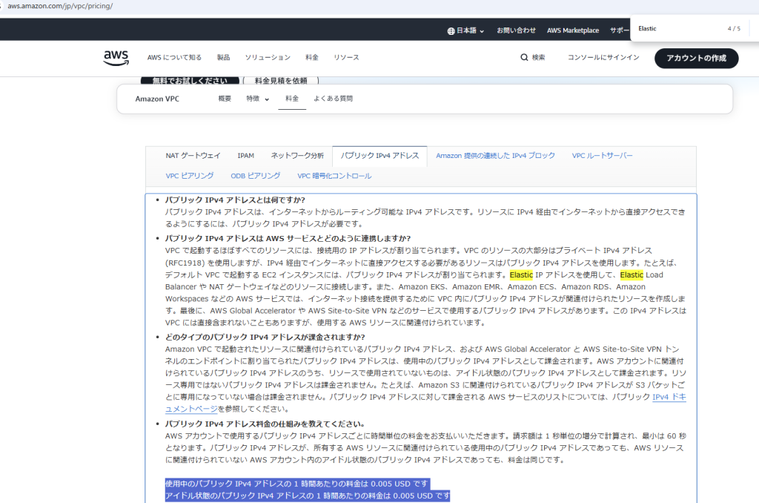Switch to the ネットワーク分析 tab
The height and width of the screenshot is (503, 759).
[296, 156]
